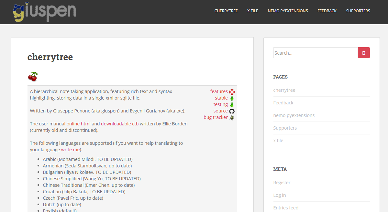Screen dimensions: 388x212
Task: Open the SUPPORTERS navigation item
Action: pos(358,11)
